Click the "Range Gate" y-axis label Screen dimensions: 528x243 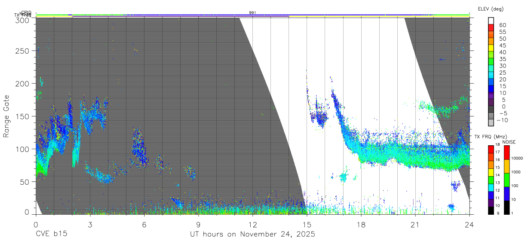click(x=6, y=117)
